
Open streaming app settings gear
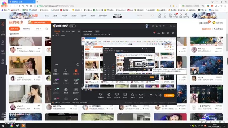160,95
